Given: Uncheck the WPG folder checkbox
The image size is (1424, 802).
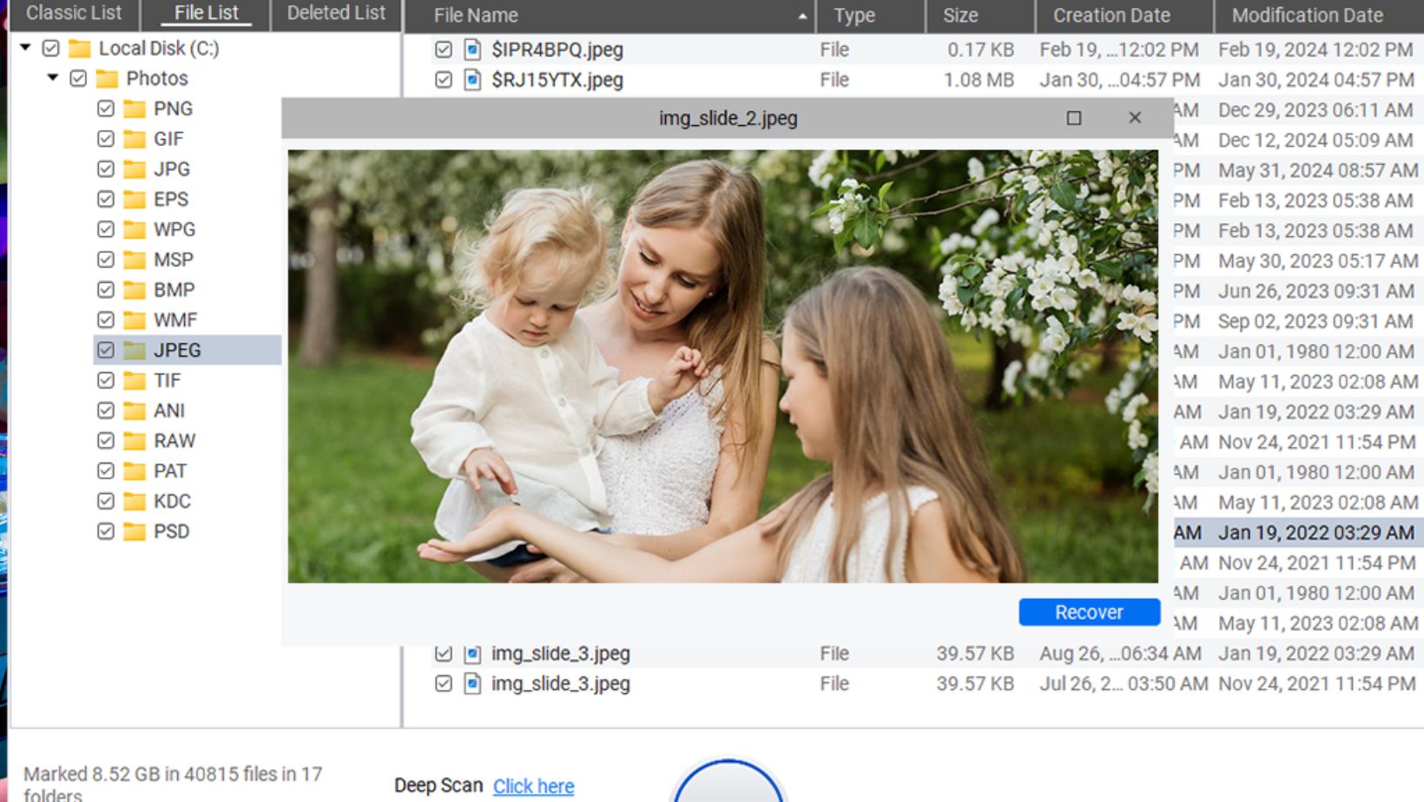Looking at the screenshot, I should [x=106, y=229].
